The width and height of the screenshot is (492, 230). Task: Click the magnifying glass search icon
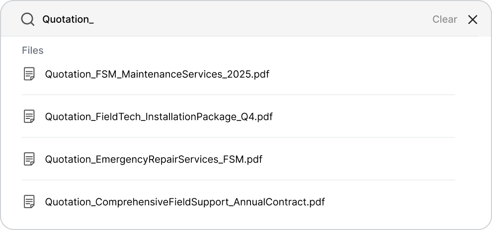28,19
